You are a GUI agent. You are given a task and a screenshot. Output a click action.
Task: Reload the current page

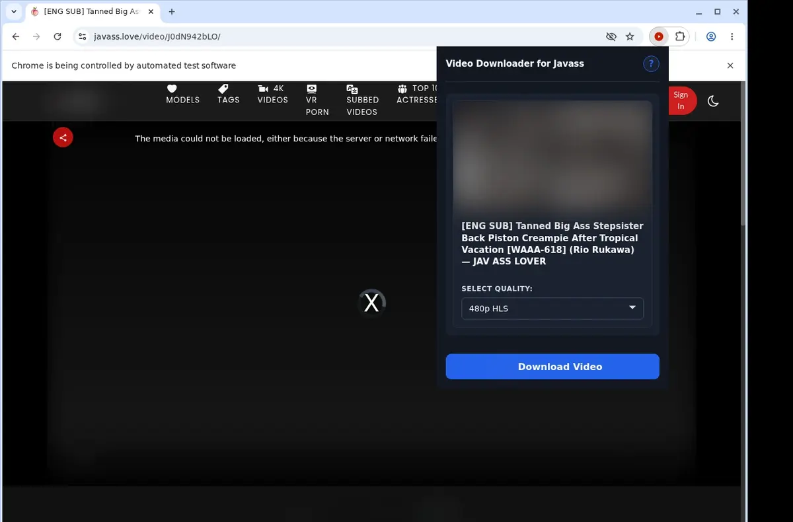57,37
